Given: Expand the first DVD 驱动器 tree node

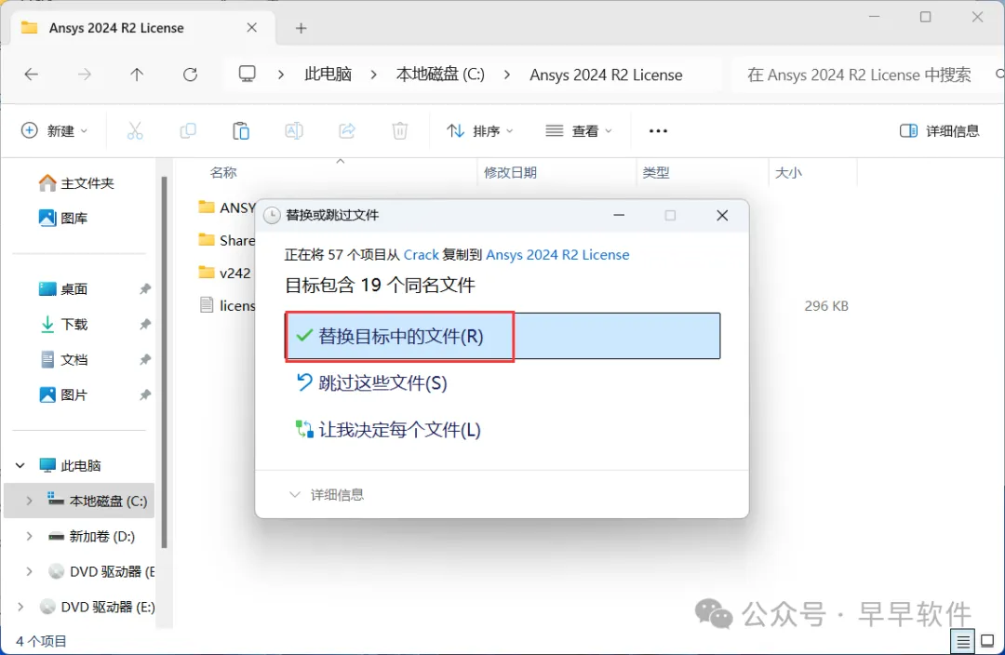Looking at the screenshot, I should [x=30, y=571].
